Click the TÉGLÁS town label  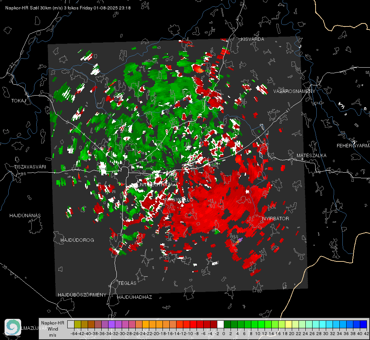pyautogui.click(x=127, y=283)
